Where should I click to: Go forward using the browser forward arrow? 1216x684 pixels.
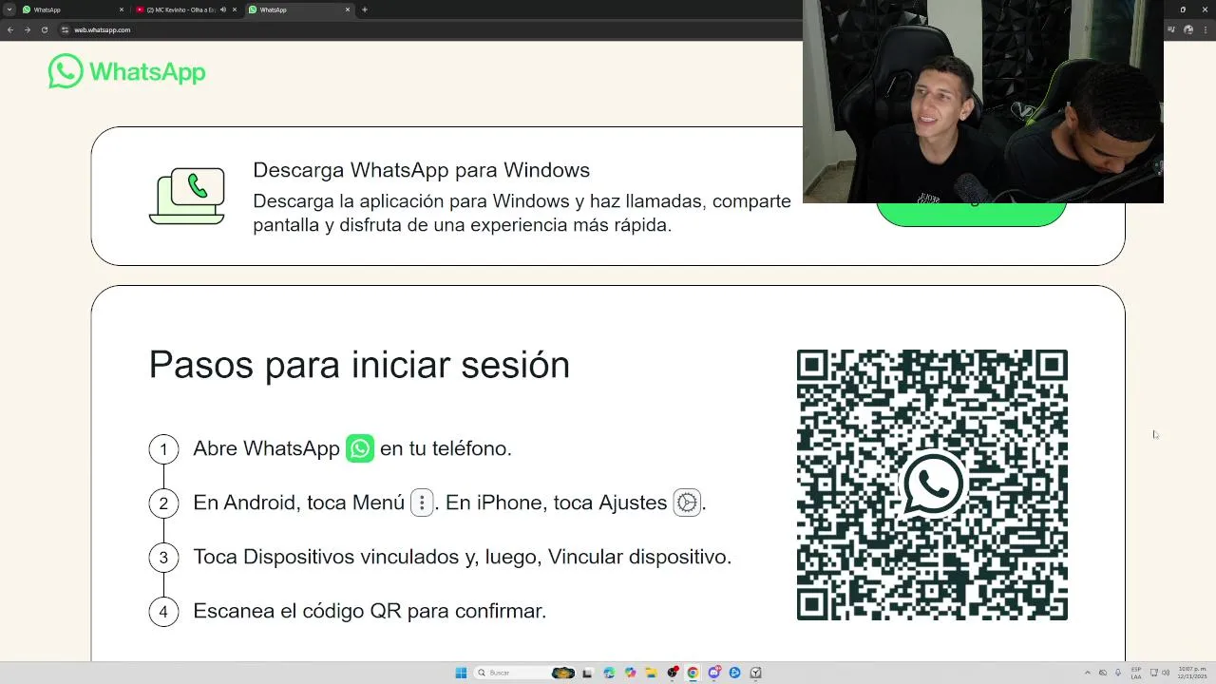coord(27,29)
